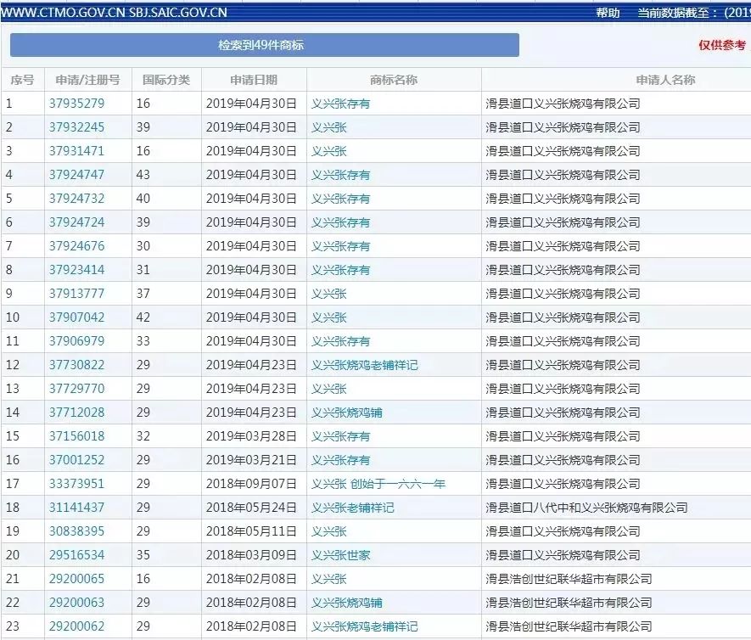Select applicant 滑县道口八代中和义兴张烧鸡有限公司
The height and width of the screenshot is (640, 751).
[586, 508]
